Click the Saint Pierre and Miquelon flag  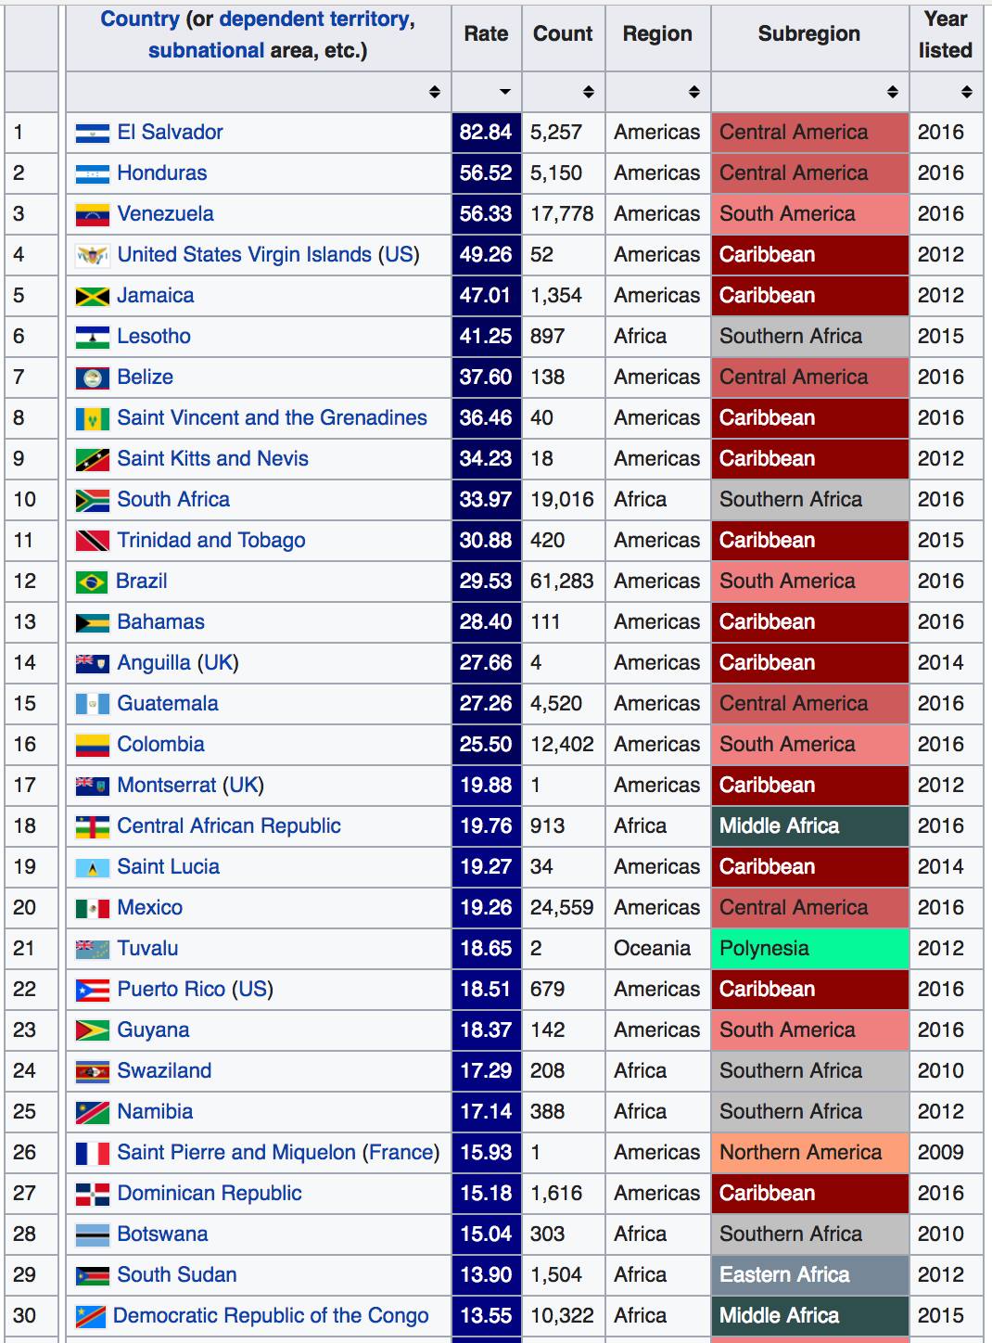[92, 1153]
